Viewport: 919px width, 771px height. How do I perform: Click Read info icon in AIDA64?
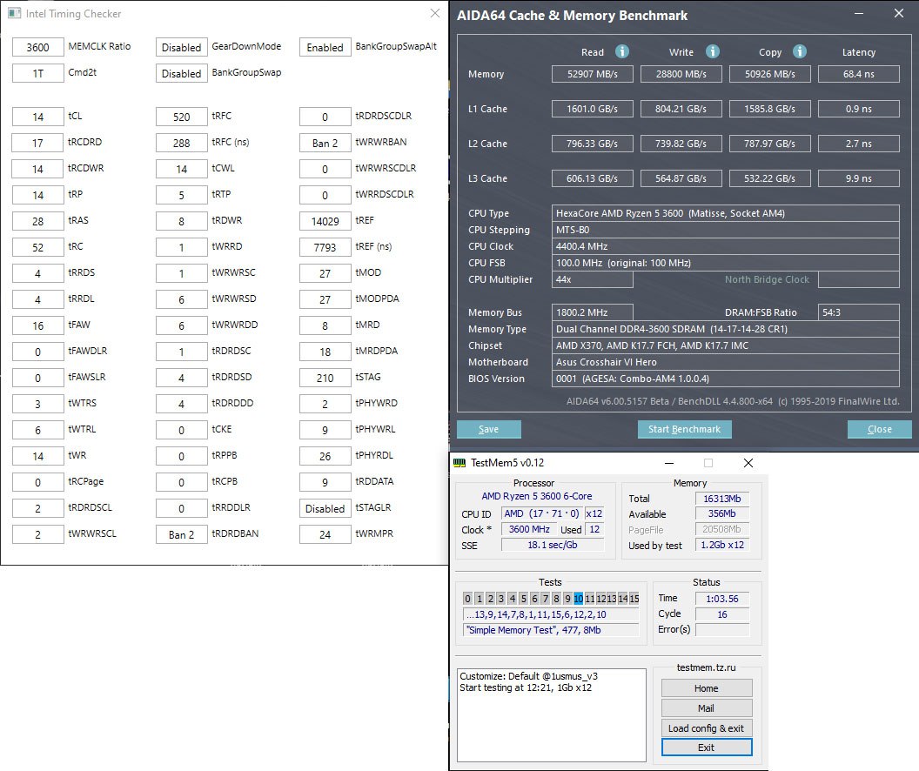tap(622, 51)
